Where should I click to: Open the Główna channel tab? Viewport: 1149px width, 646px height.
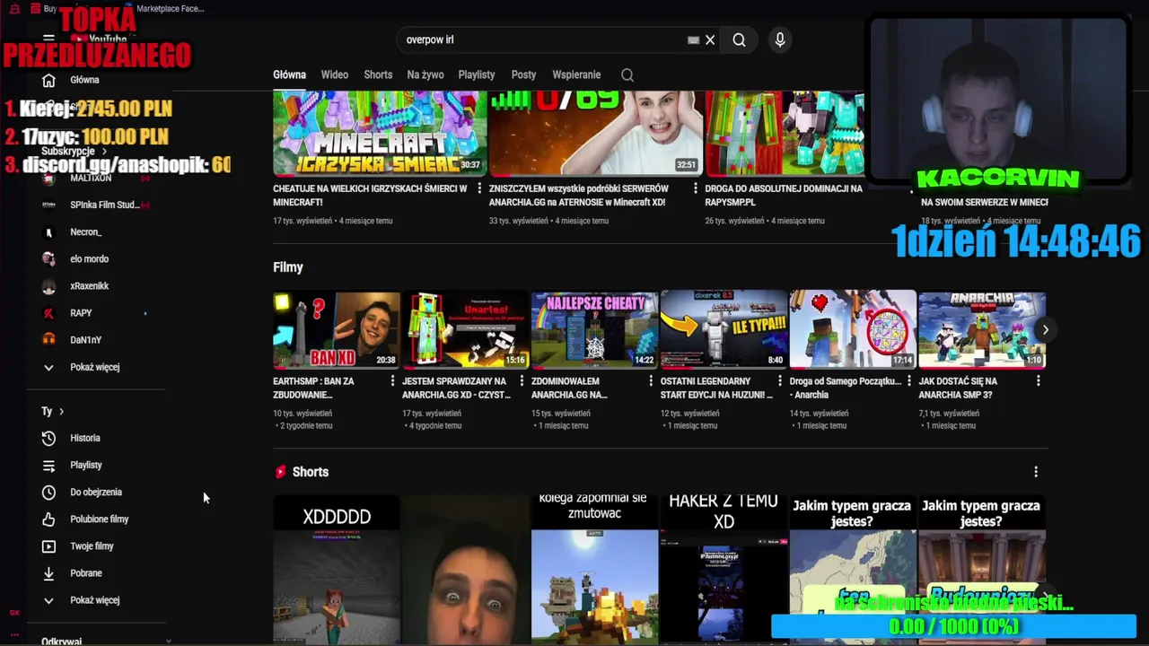(x=289, y=74)
